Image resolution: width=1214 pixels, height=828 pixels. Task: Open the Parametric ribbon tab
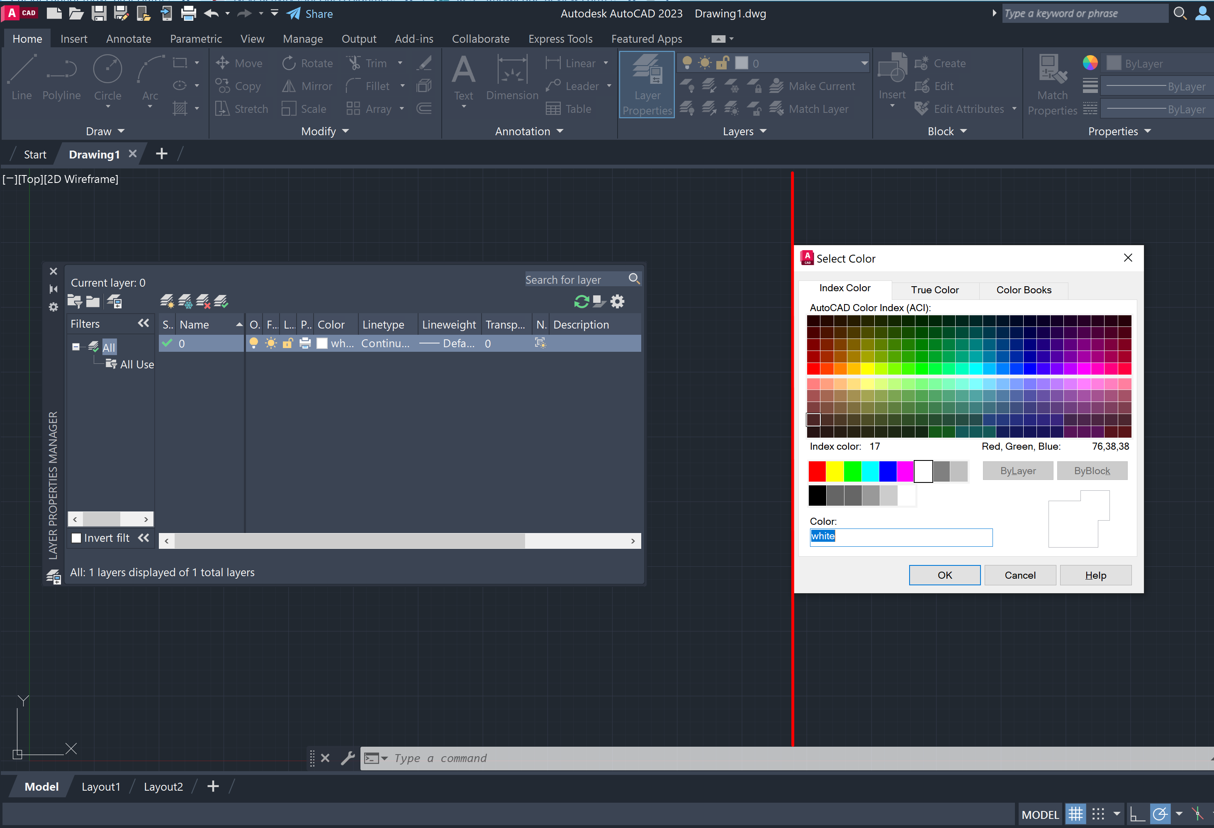(196, 38)
